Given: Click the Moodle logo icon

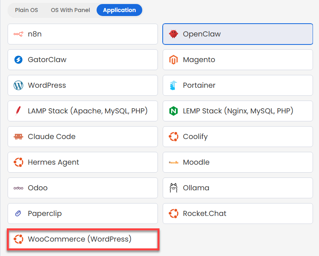Looking at the screenshot, I should 174,162.
